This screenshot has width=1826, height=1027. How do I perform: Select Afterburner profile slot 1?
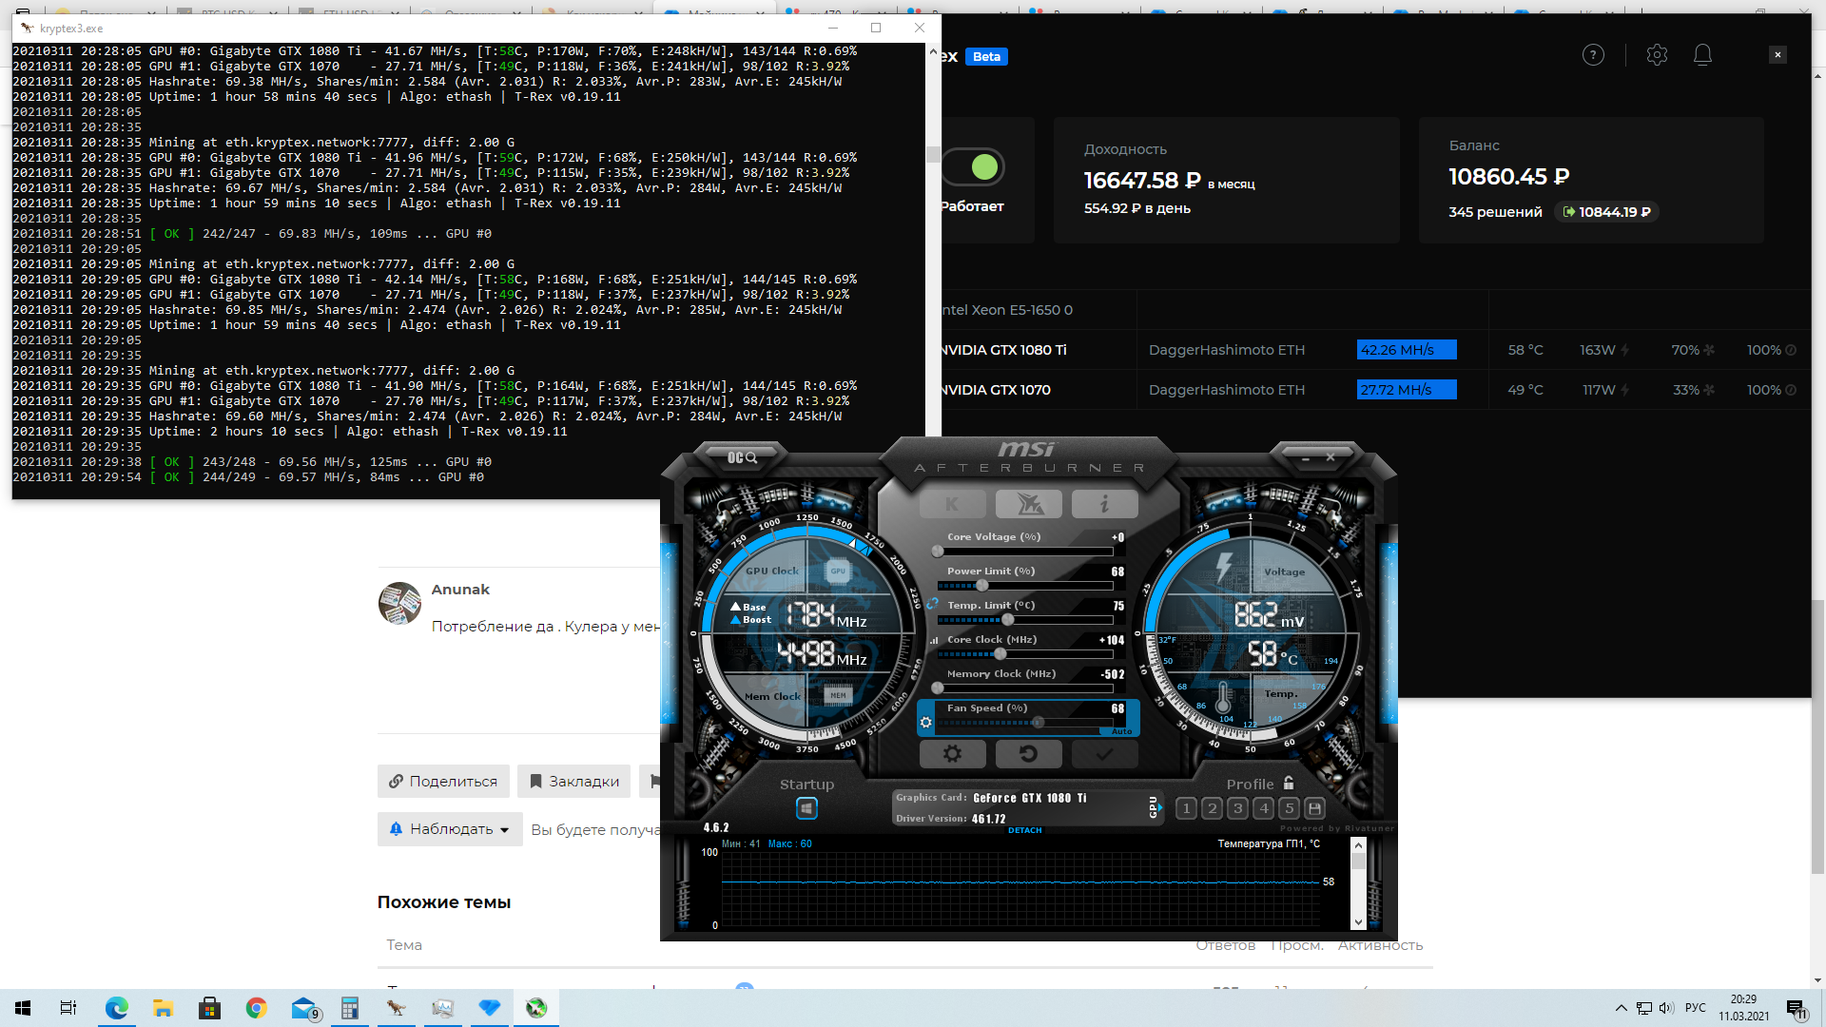coord(1186,808)
